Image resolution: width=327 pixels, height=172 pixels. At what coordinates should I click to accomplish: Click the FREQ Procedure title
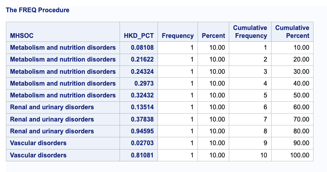click(38, 10)
